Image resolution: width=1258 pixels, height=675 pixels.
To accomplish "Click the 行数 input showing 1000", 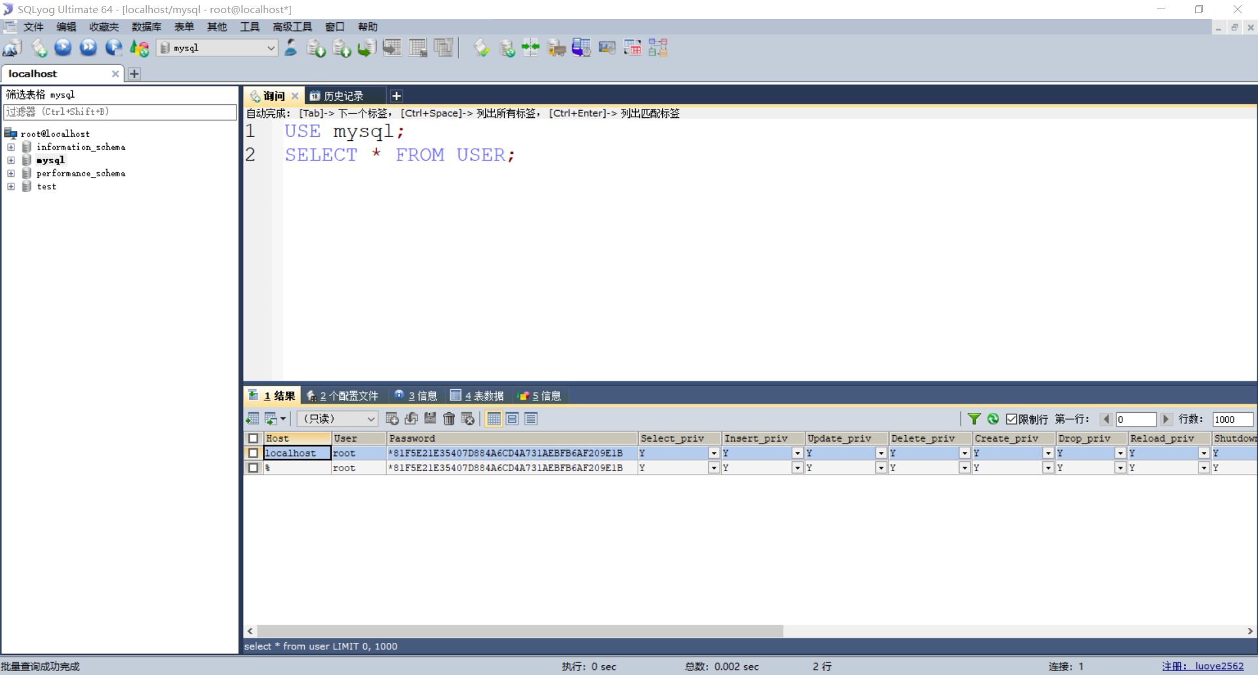I will click(1232, 419).
